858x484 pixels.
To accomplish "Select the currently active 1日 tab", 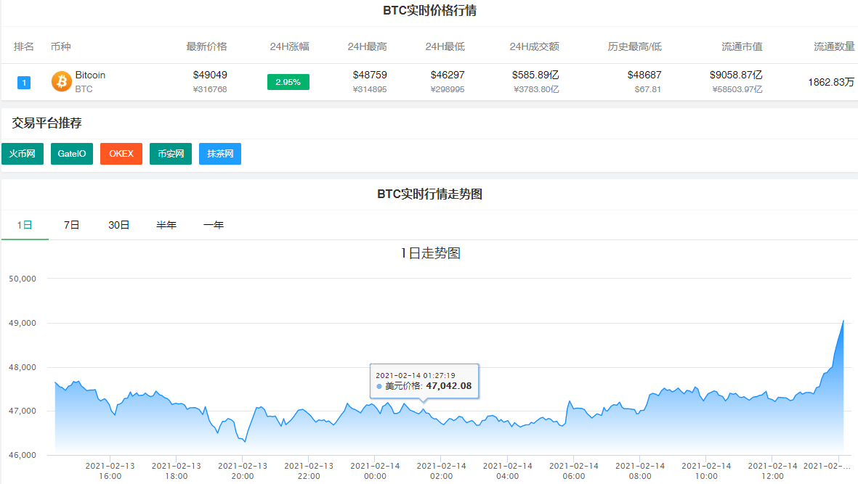I will [25, 225].
